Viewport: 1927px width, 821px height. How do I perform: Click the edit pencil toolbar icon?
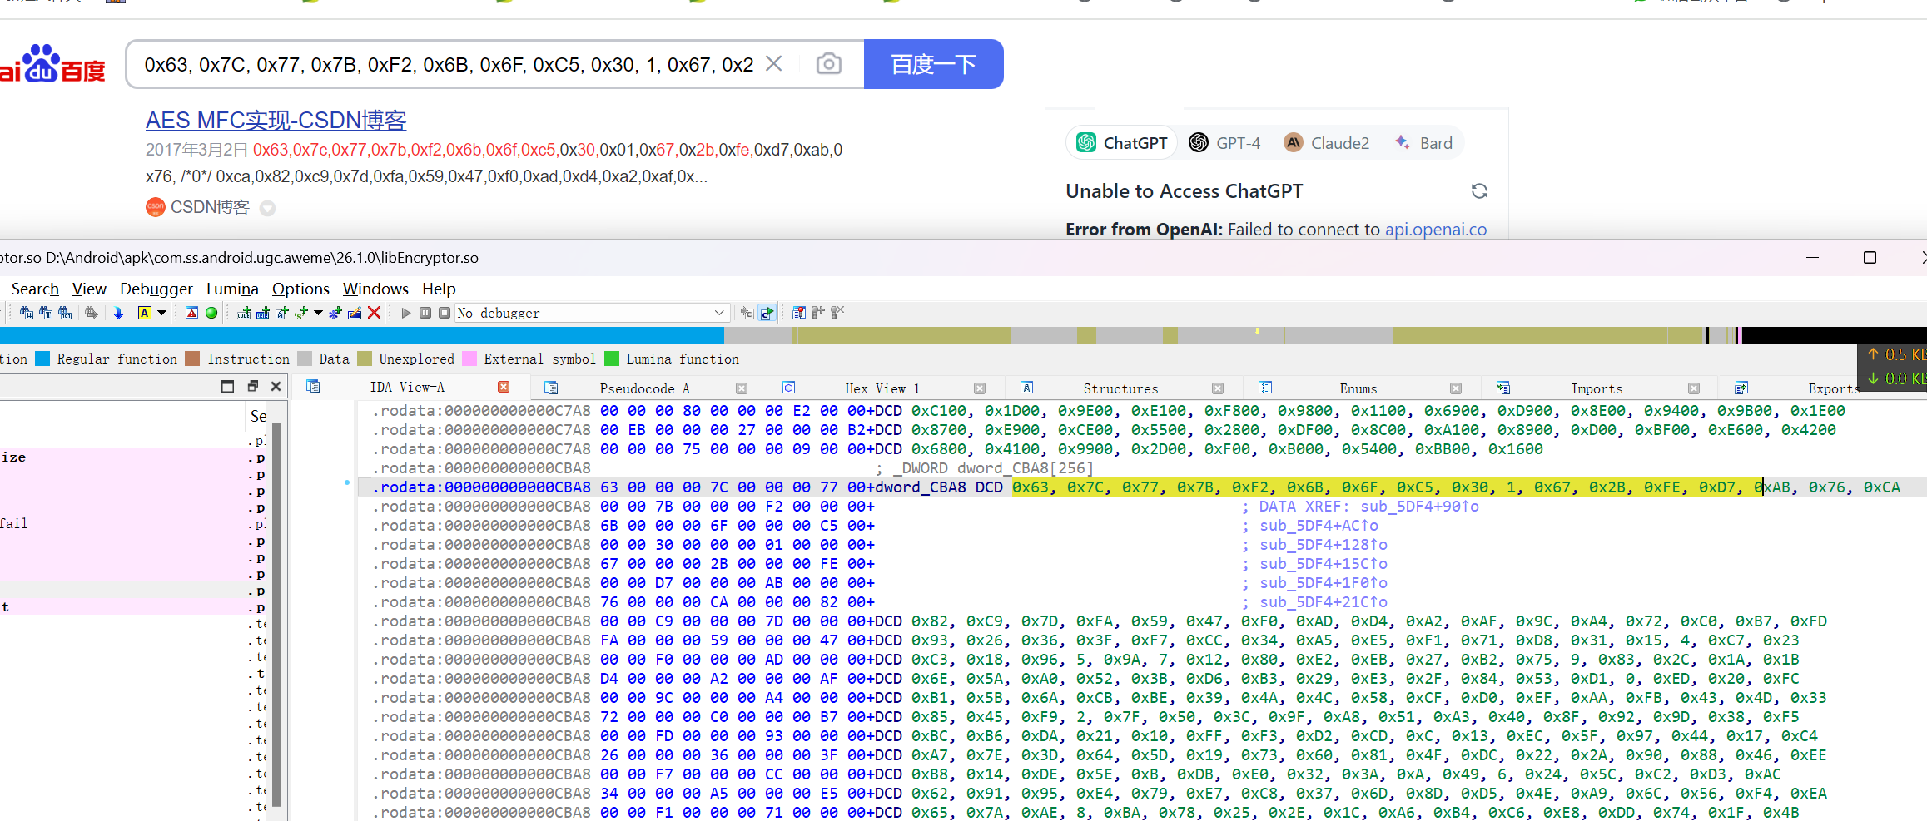pyautogui.click(x=355, y=313)
